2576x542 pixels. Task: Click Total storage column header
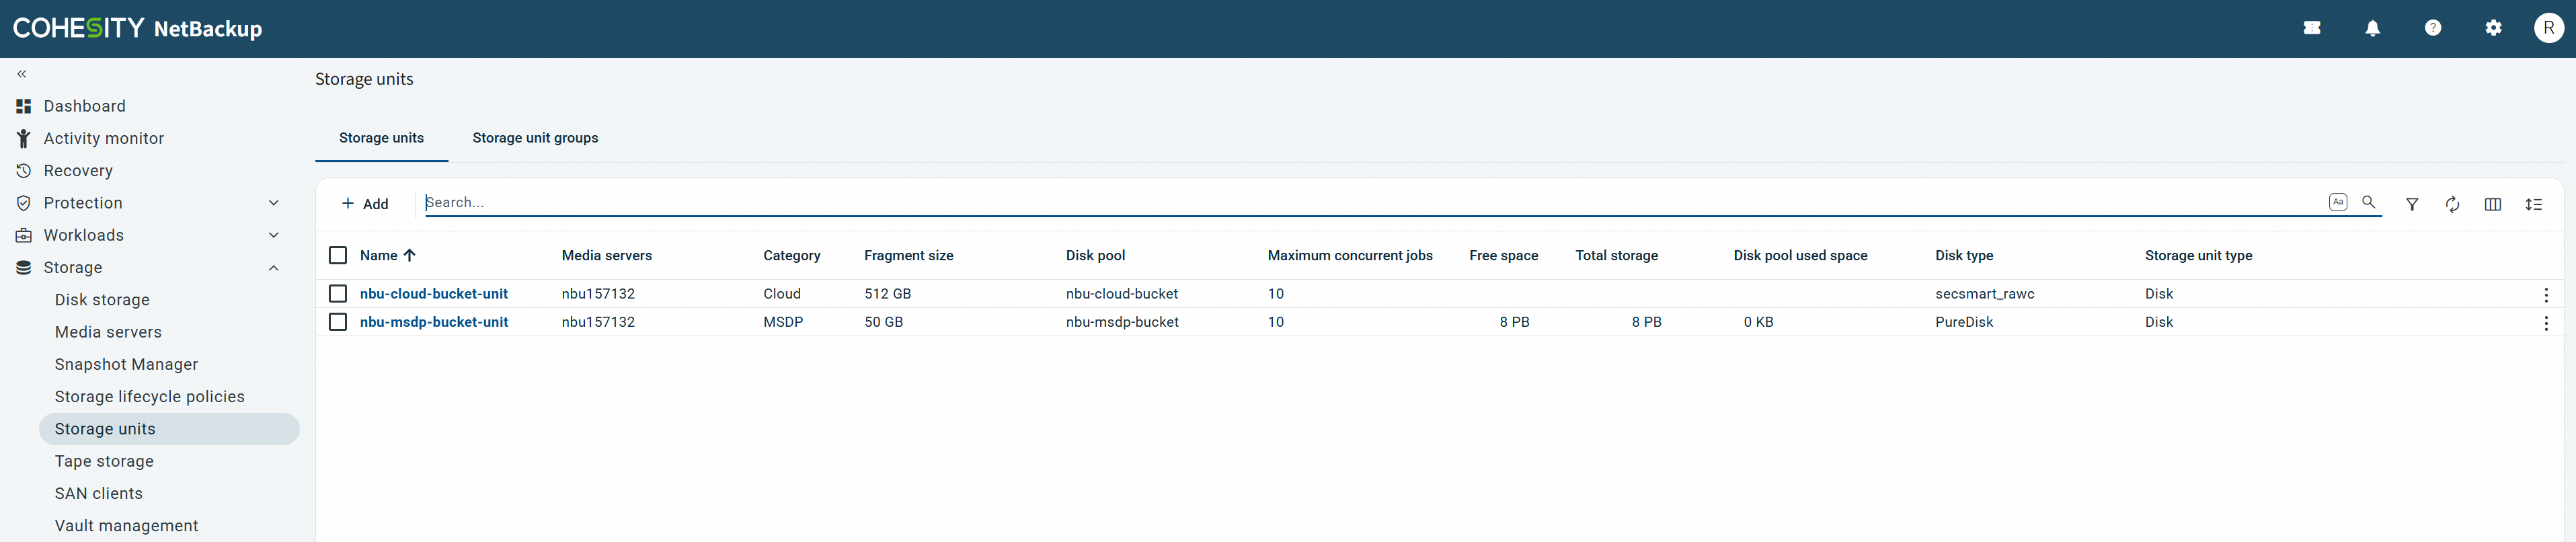tap(1617, 255)
